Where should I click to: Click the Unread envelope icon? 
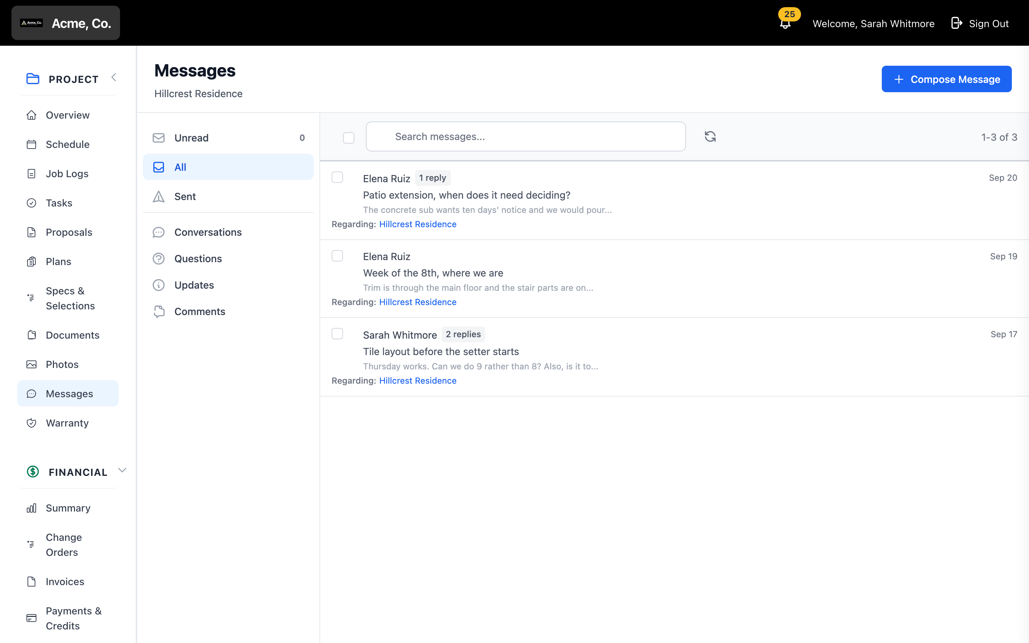click(x=159, y=138)
